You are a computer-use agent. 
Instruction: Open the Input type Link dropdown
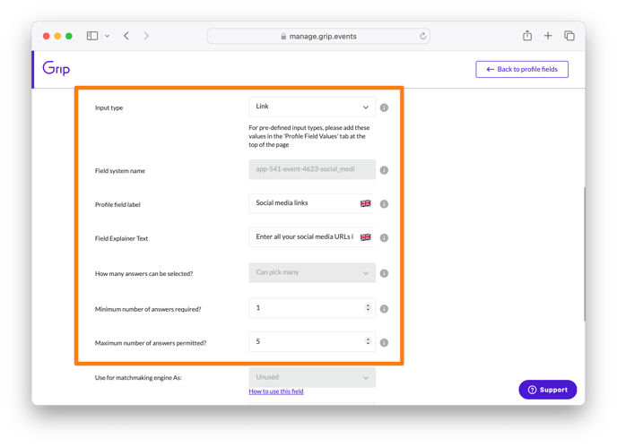tap(312, 107)
